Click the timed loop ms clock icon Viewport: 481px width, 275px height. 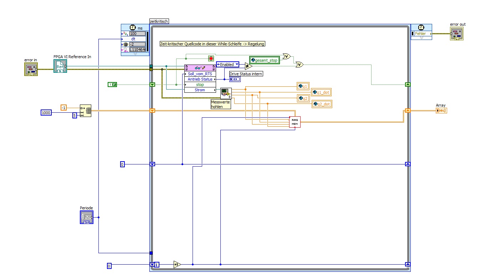(x=133, y=27)
